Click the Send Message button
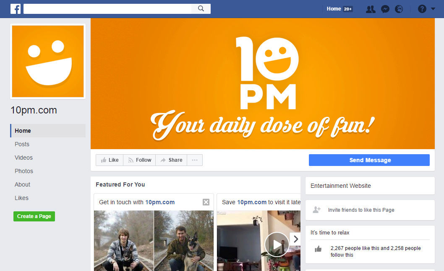The height and width of the screenshot is (271, 444). [x=369, y=160]
